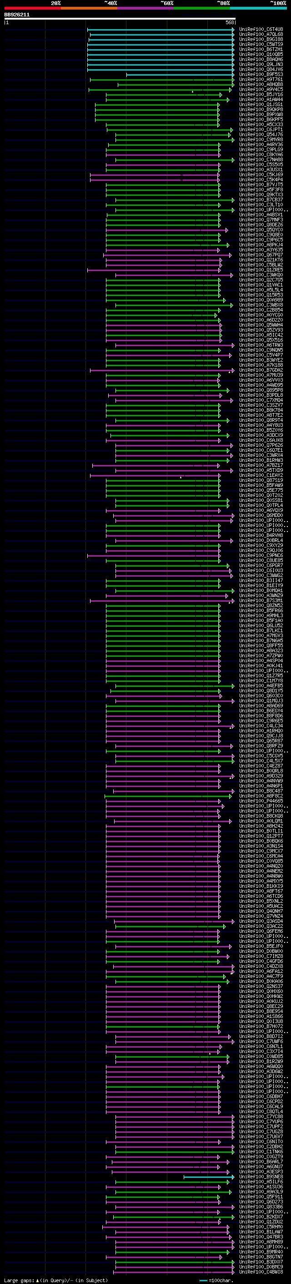
Task: Click the orange ~40% identity legend segment
Action: click(89, 8)
